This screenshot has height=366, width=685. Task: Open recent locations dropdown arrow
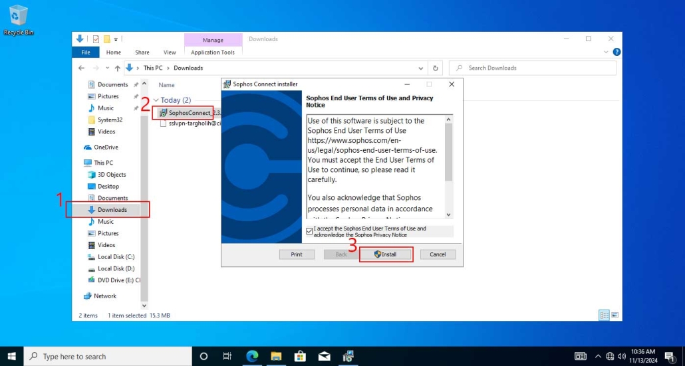click(x=107, y=68)
